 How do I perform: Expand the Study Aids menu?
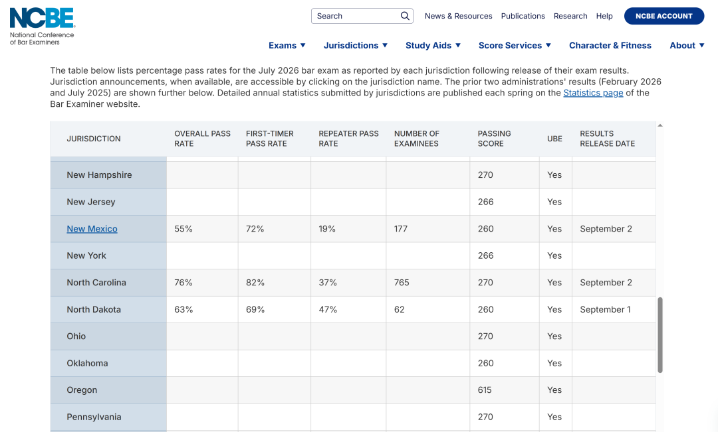[433, 45]
